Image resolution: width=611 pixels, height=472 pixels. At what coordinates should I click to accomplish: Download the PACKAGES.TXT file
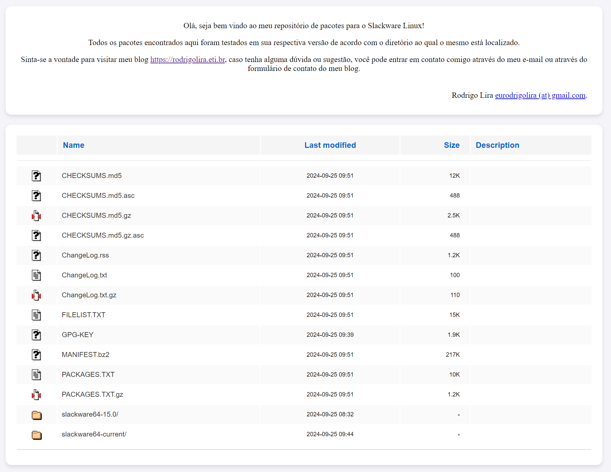point(88,375)
